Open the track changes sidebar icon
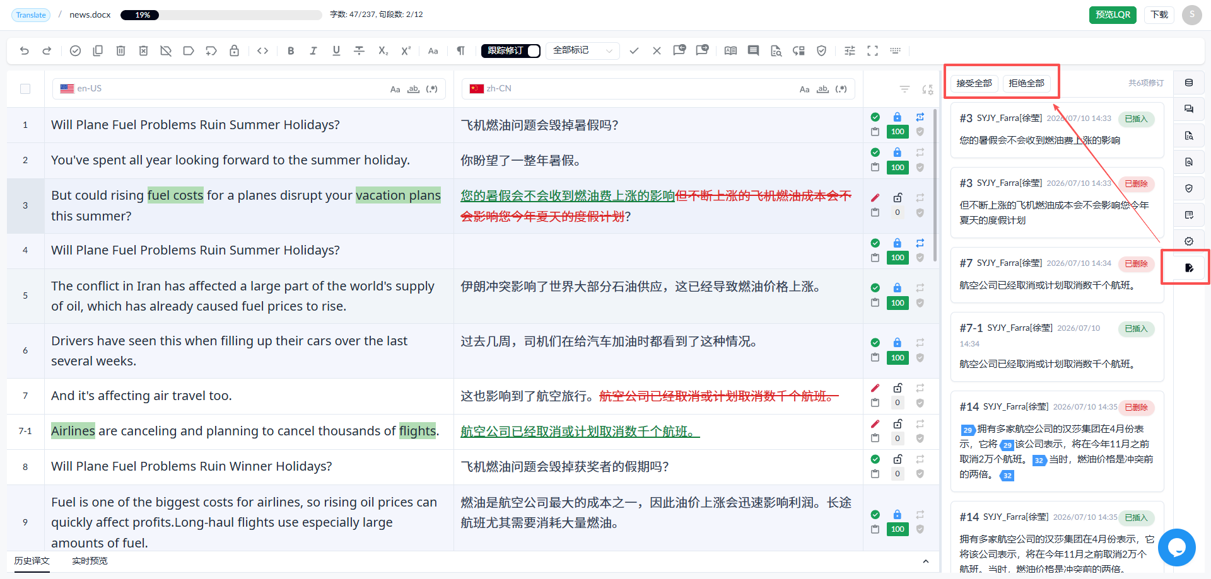1211x579 pixels. click(x=1189, y=268)
